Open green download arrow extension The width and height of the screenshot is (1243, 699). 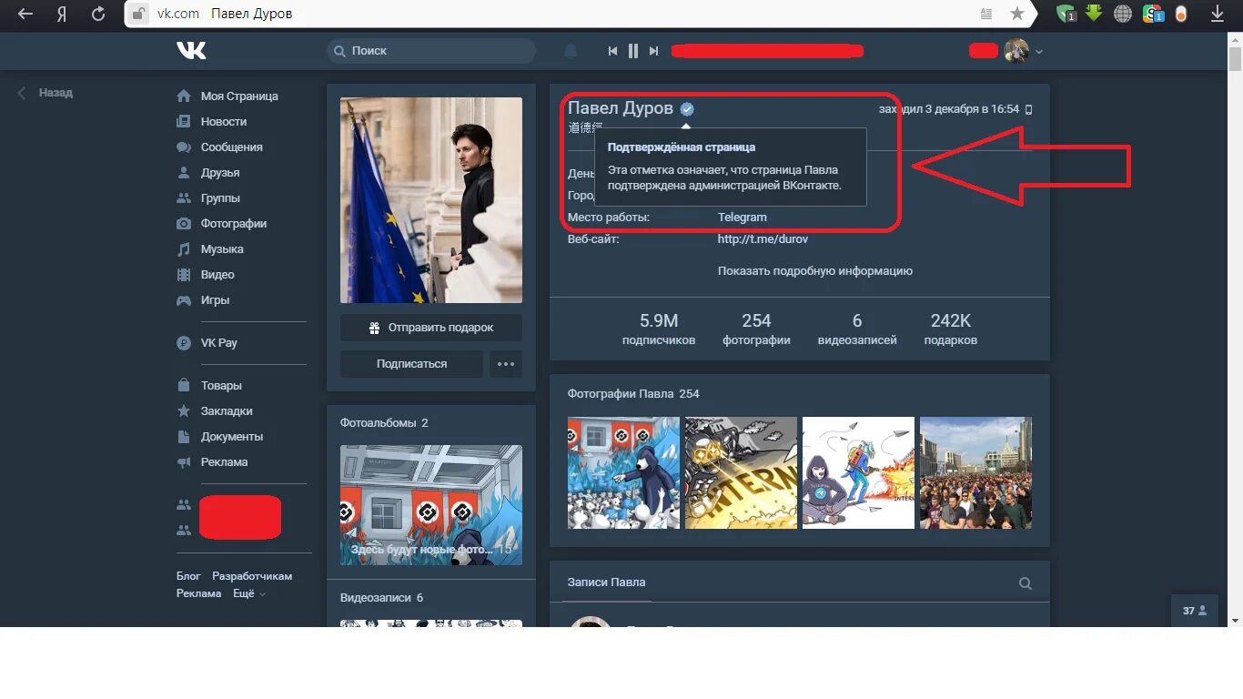coord(1094,13)
